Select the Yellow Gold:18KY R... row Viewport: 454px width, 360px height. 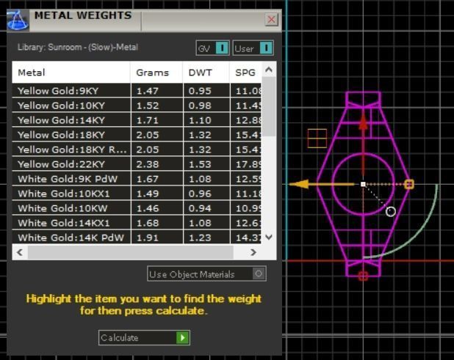coord(137,150)
